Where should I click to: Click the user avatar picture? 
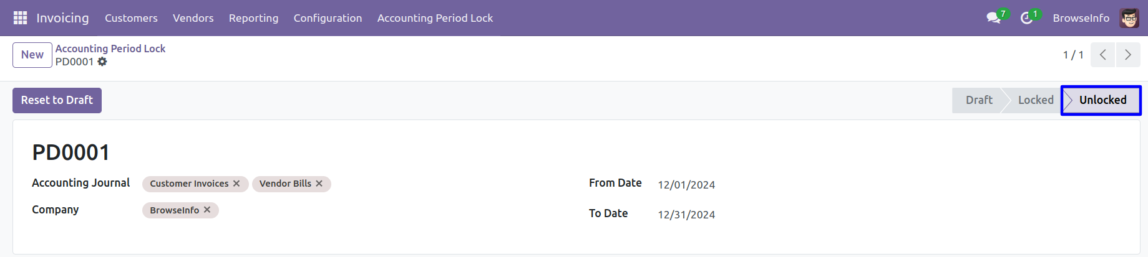click(x=1129, y=18)
